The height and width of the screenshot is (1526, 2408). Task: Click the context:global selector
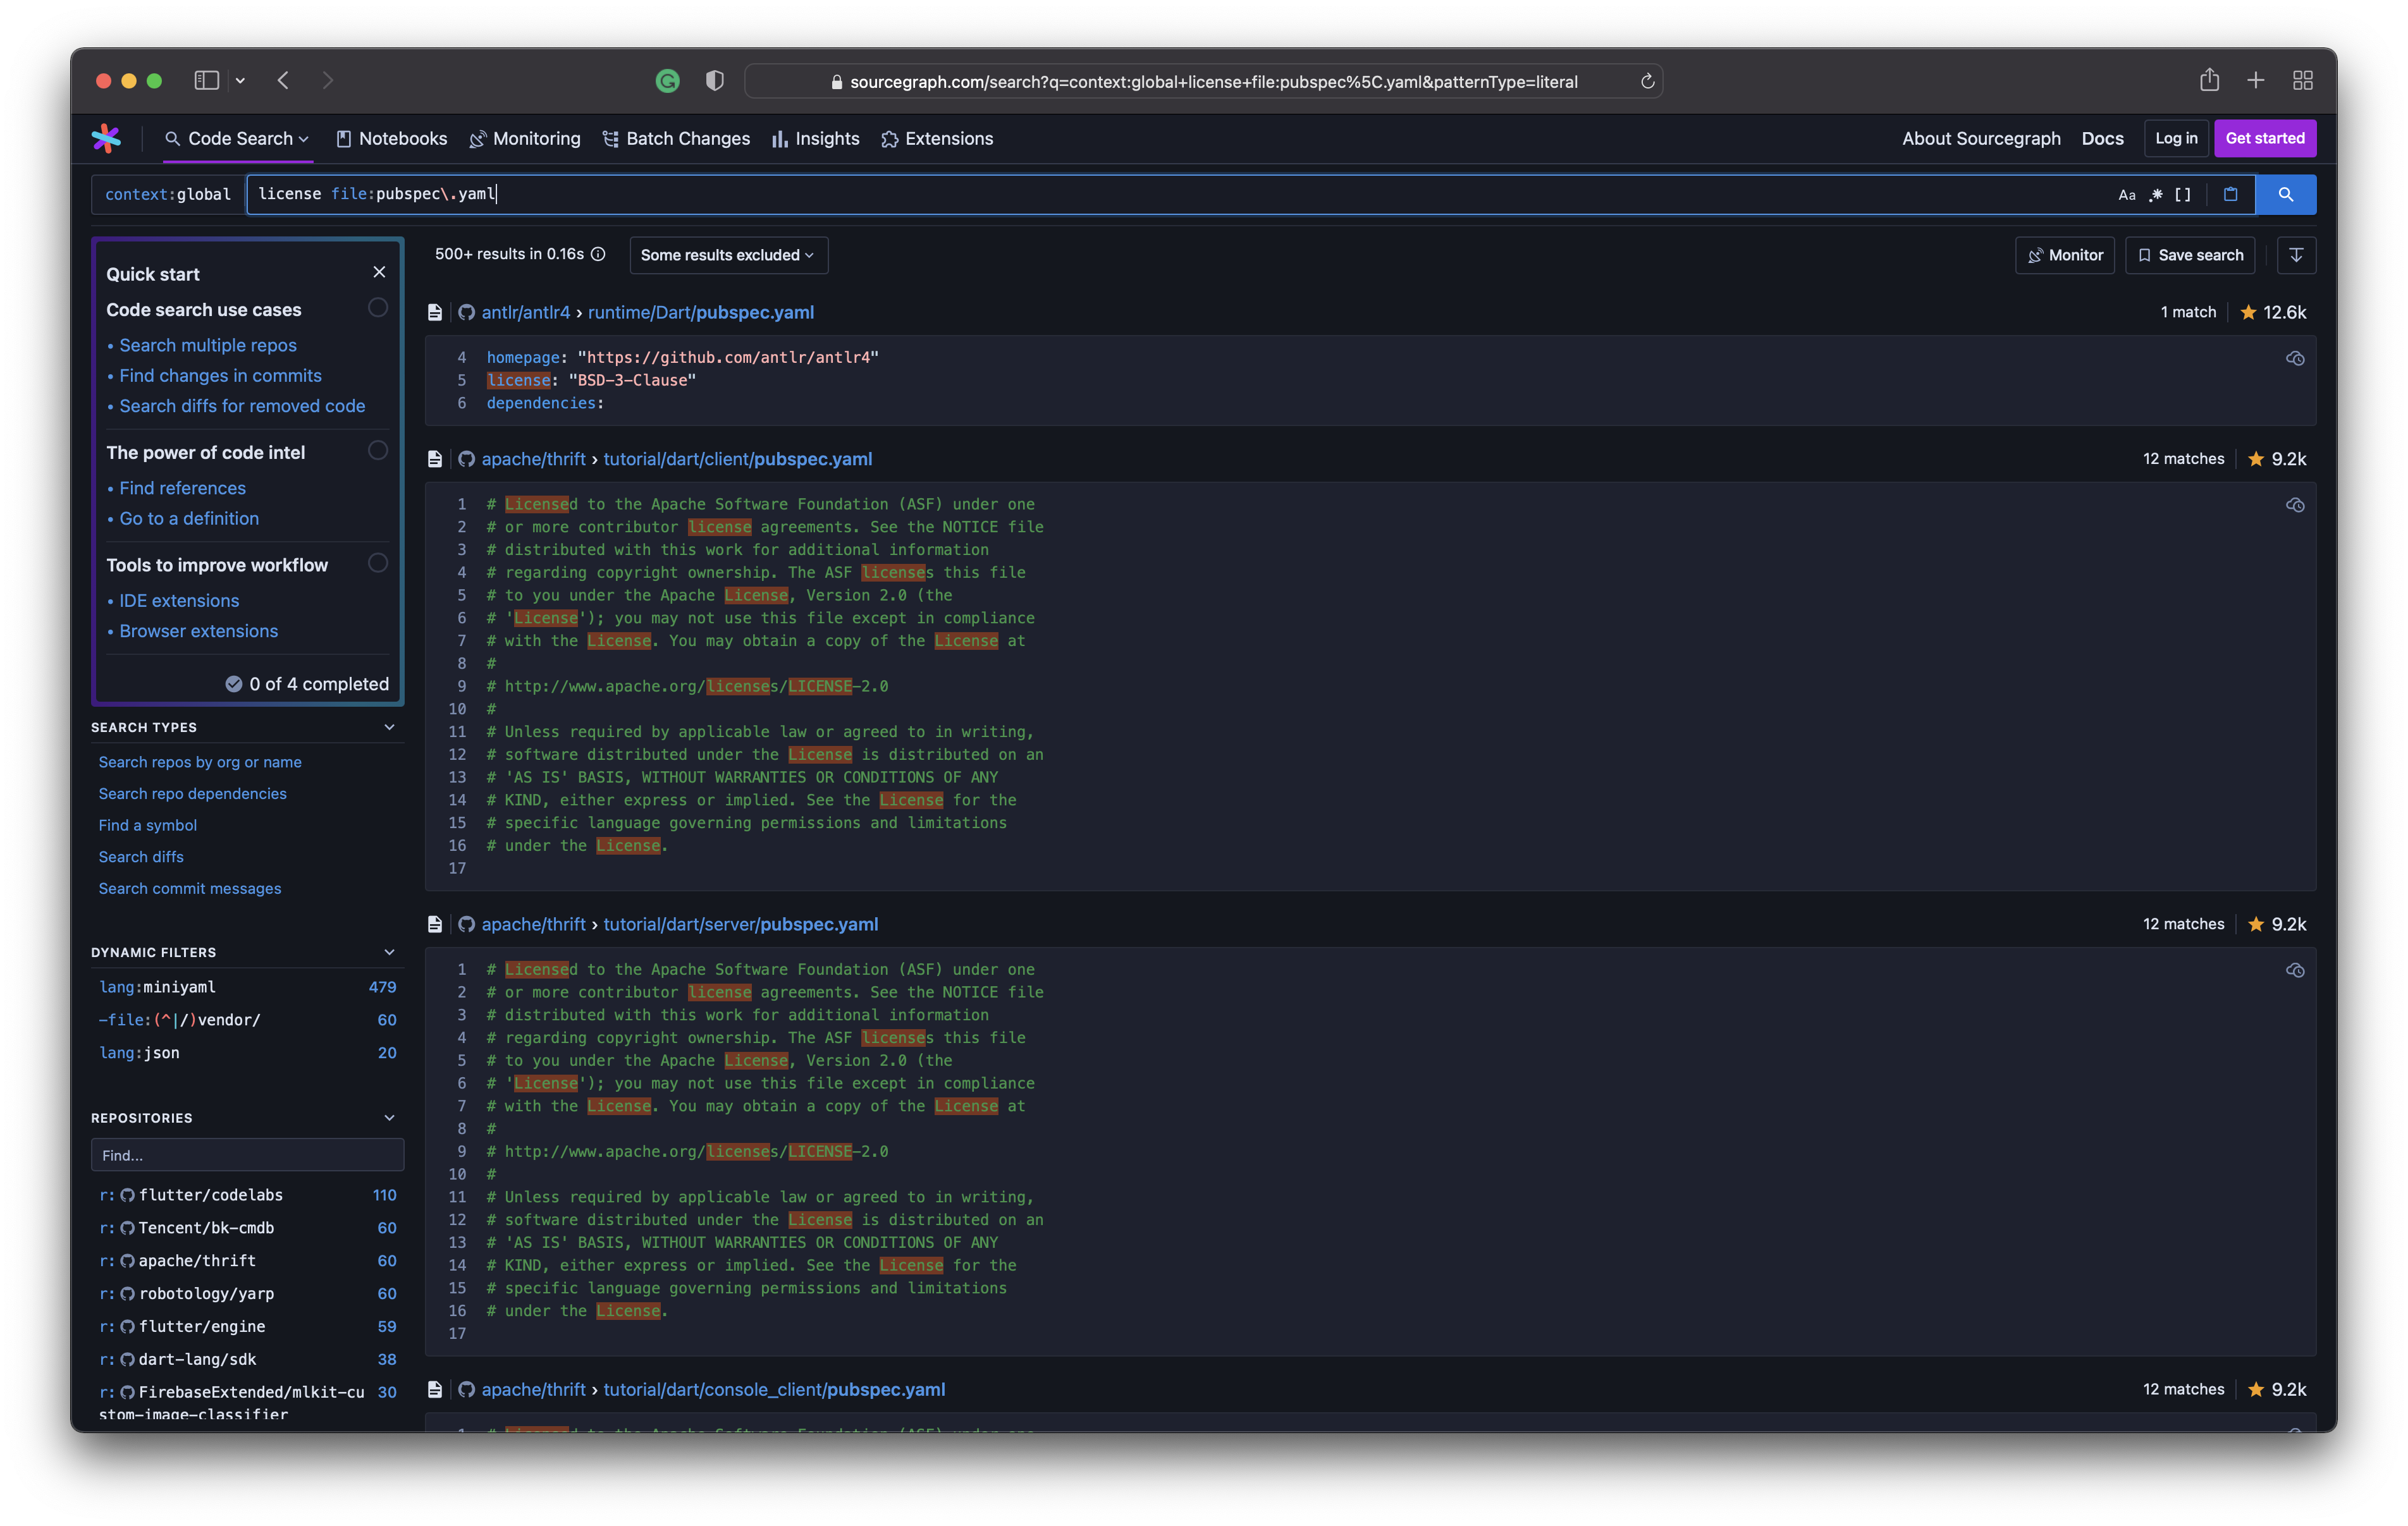[x=168, y=195]
